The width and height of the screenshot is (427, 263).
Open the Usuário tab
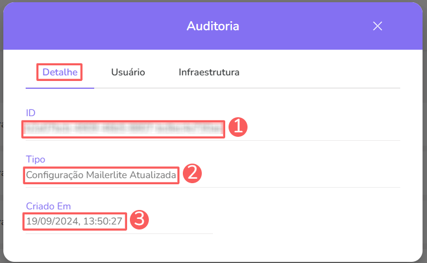point(128,73)
